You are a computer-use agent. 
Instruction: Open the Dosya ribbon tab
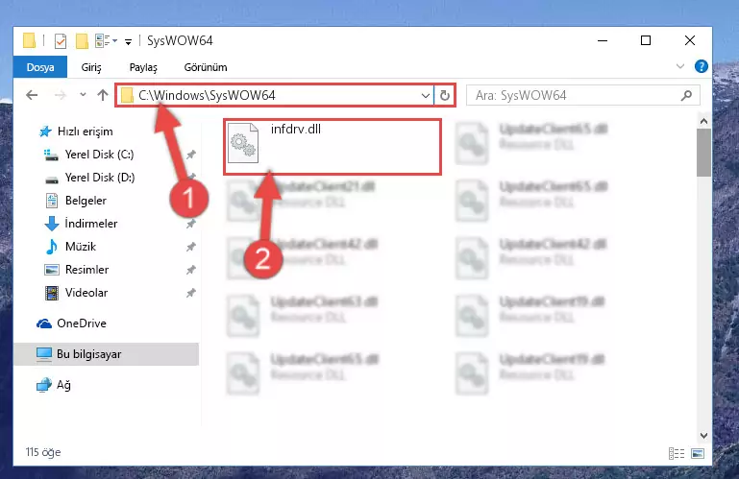pyautogui.click(x=40, y=67)
